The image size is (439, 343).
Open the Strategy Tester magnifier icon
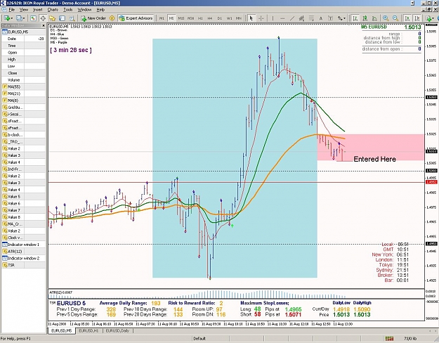[72, 18]
